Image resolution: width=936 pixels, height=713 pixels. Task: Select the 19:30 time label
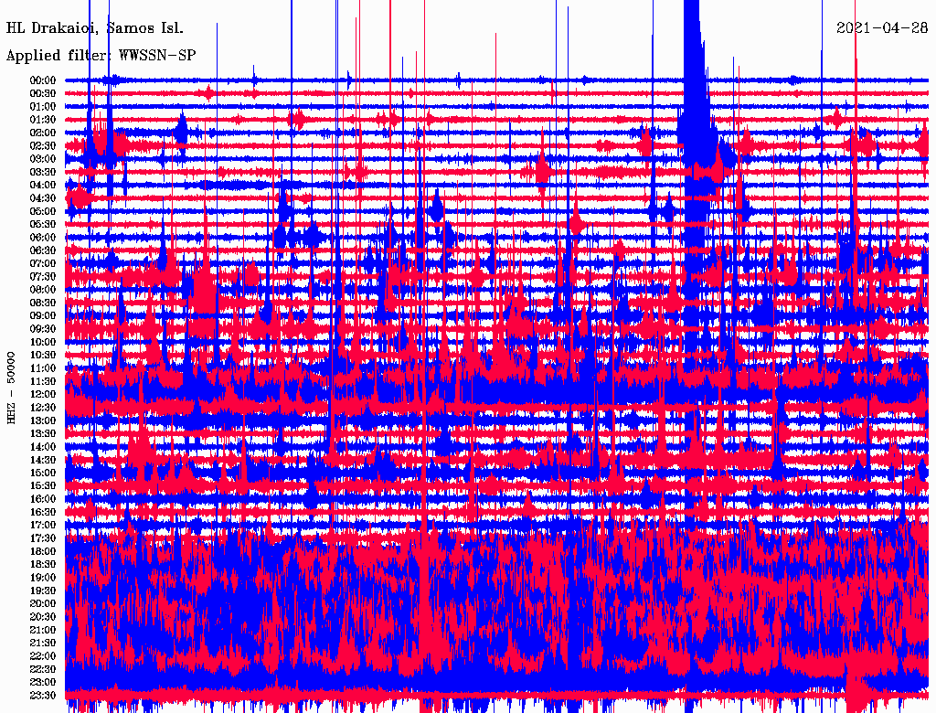coord(43,591)
